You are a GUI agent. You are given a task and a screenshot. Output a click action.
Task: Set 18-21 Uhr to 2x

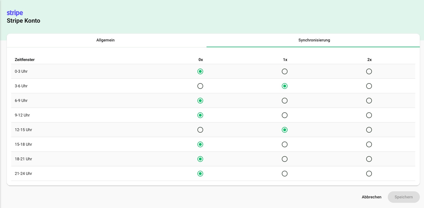pyautogui.click(x=369, y=159)
